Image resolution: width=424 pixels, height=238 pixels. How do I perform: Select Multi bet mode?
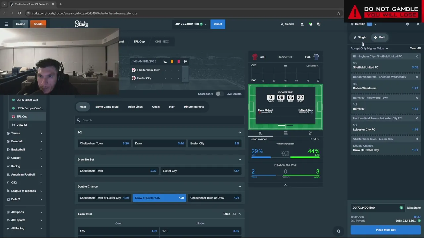pyautogui.click(x=380, y=37)
